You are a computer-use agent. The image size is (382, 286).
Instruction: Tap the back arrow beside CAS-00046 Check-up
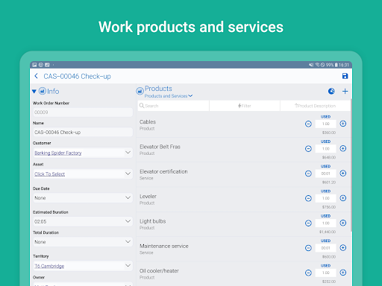point(37,76)
